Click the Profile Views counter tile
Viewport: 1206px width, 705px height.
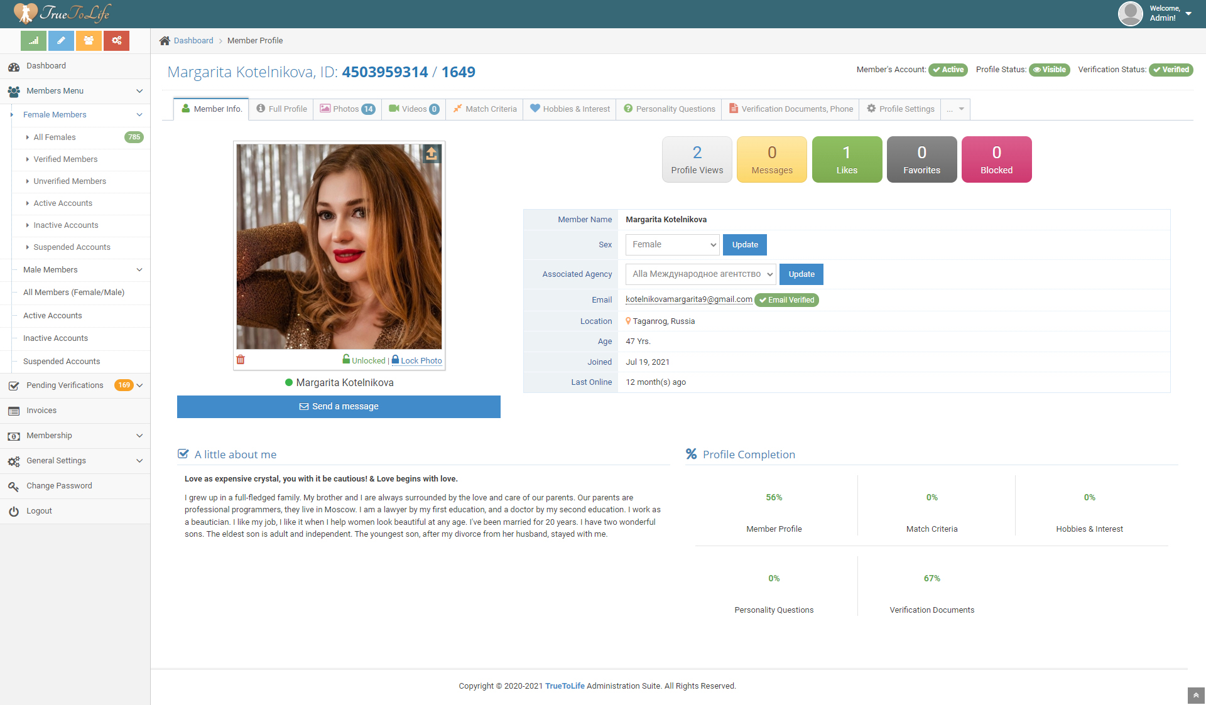[x=697, y=159]
